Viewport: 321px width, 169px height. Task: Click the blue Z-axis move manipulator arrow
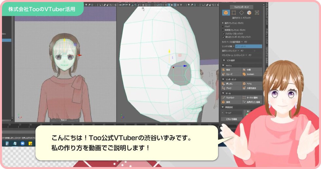point(185,66)
